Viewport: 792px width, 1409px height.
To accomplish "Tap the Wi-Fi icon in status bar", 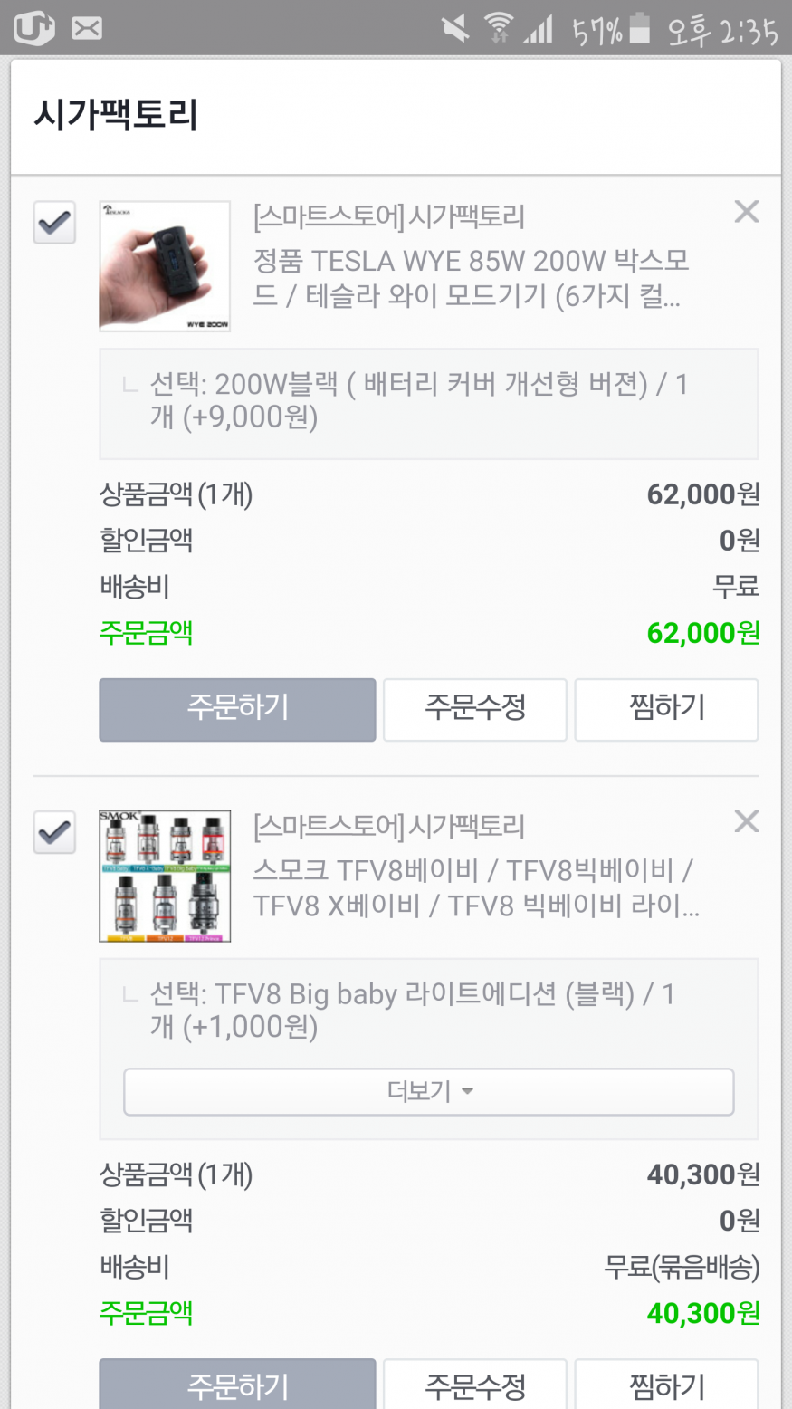I will click(498, 29).
